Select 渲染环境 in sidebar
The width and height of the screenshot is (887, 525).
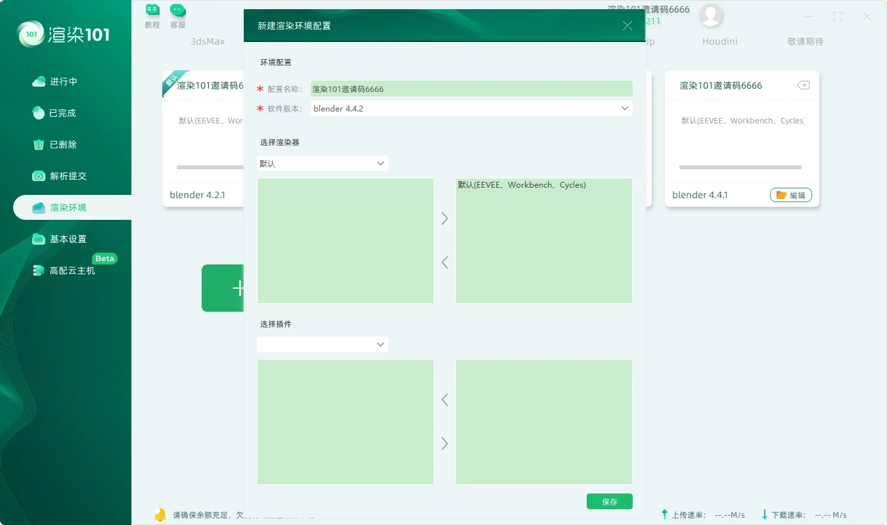72,207
